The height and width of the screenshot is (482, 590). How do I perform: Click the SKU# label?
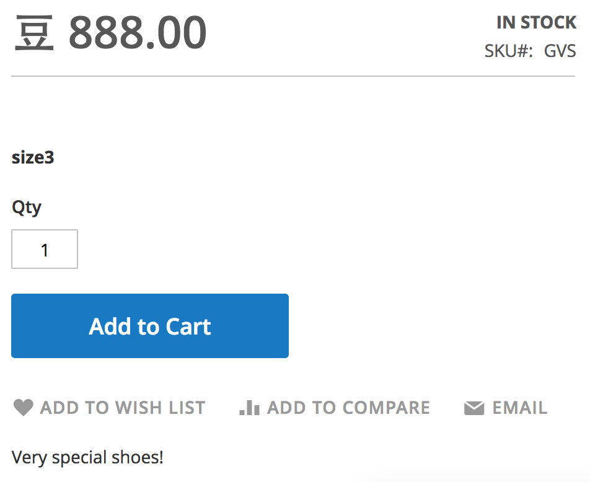[x=509, y=51]
